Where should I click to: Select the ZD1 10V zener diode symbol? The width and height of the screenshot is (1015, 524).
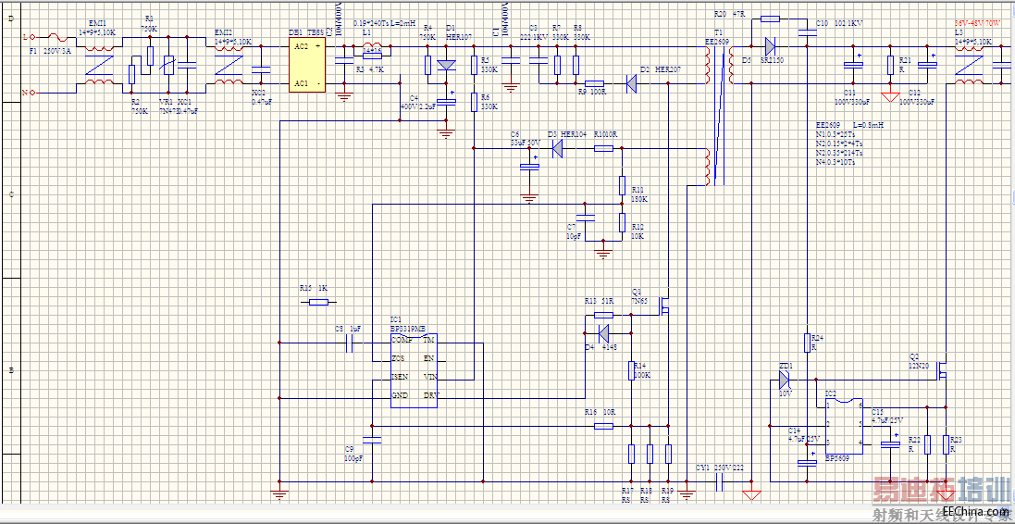784,379
